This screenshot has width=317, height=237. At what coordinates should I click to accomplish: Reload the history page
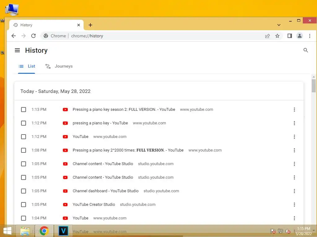(33, 36)
